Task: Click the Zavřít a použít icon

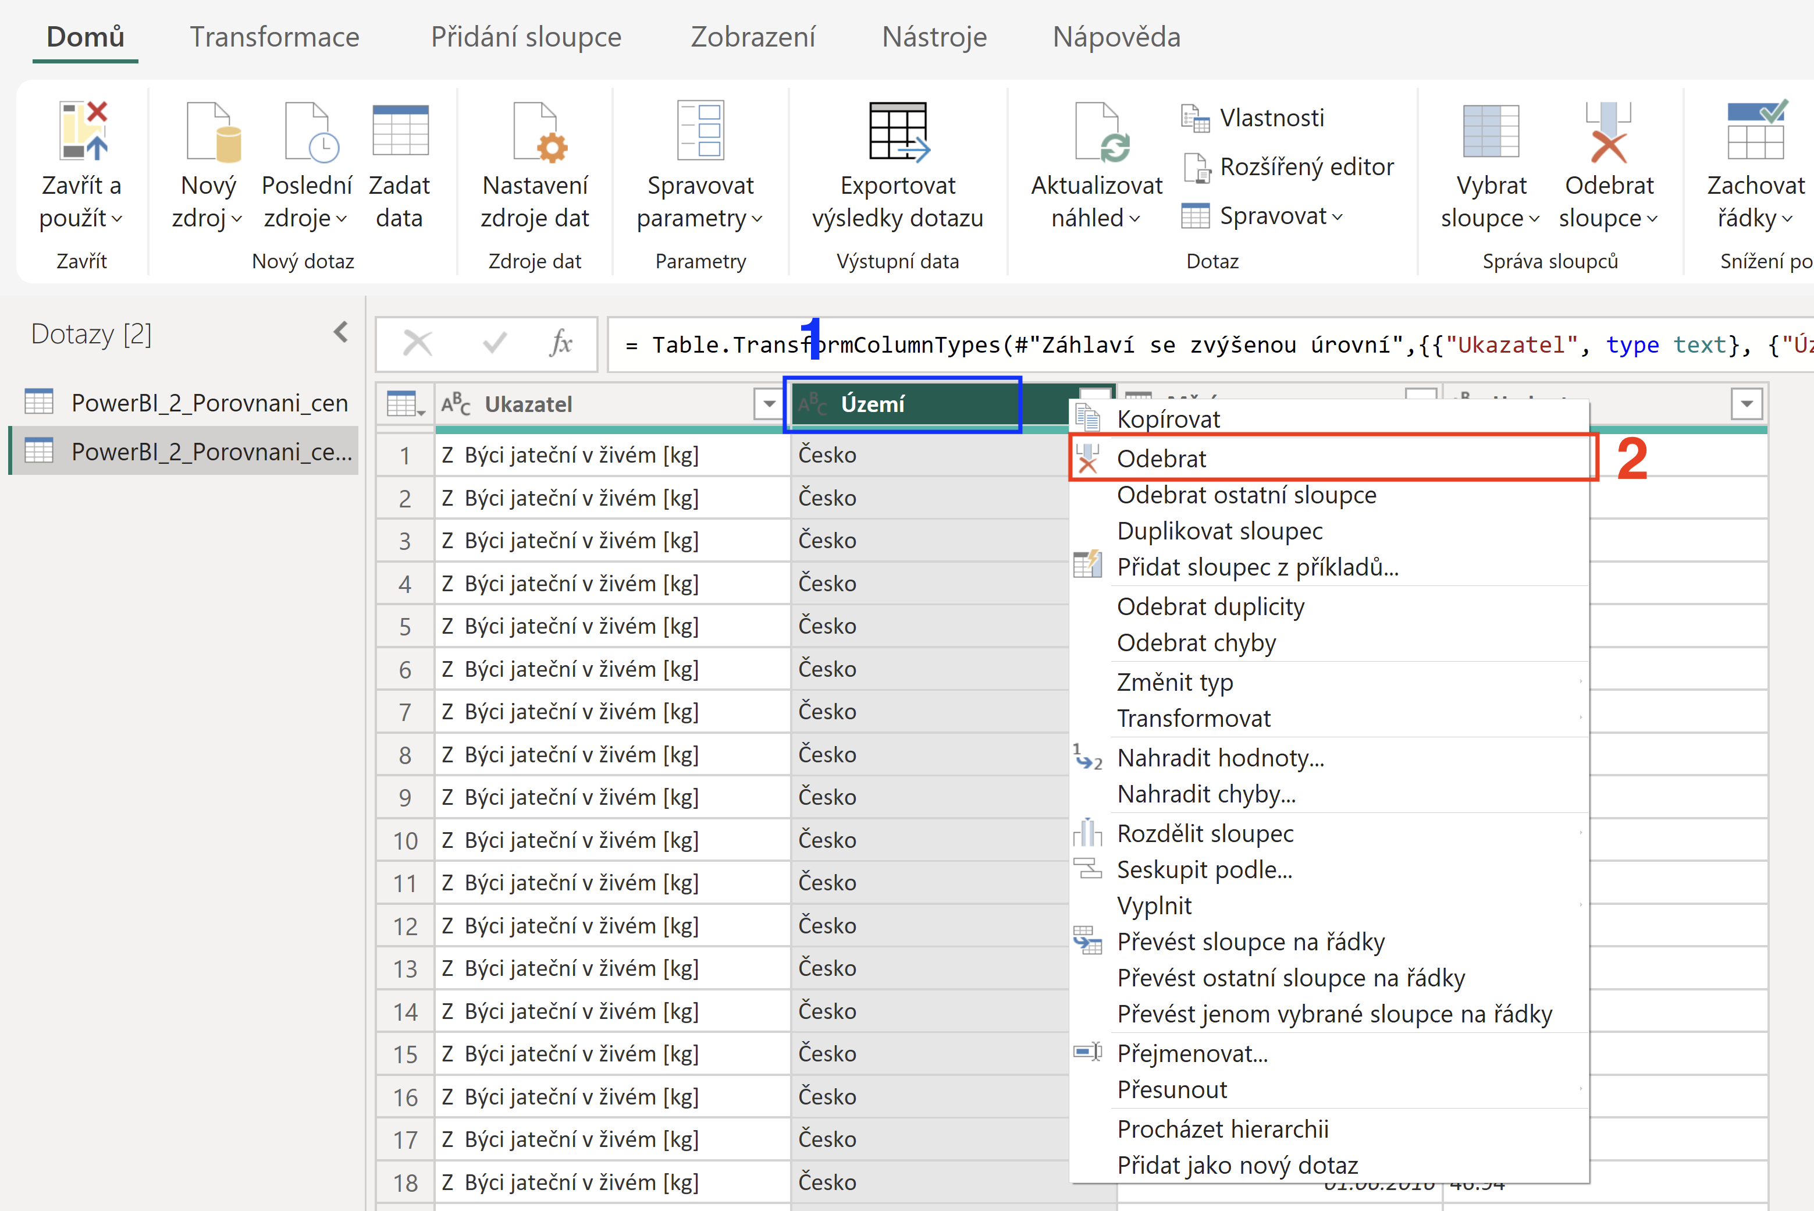Action: tap(83, 132)
